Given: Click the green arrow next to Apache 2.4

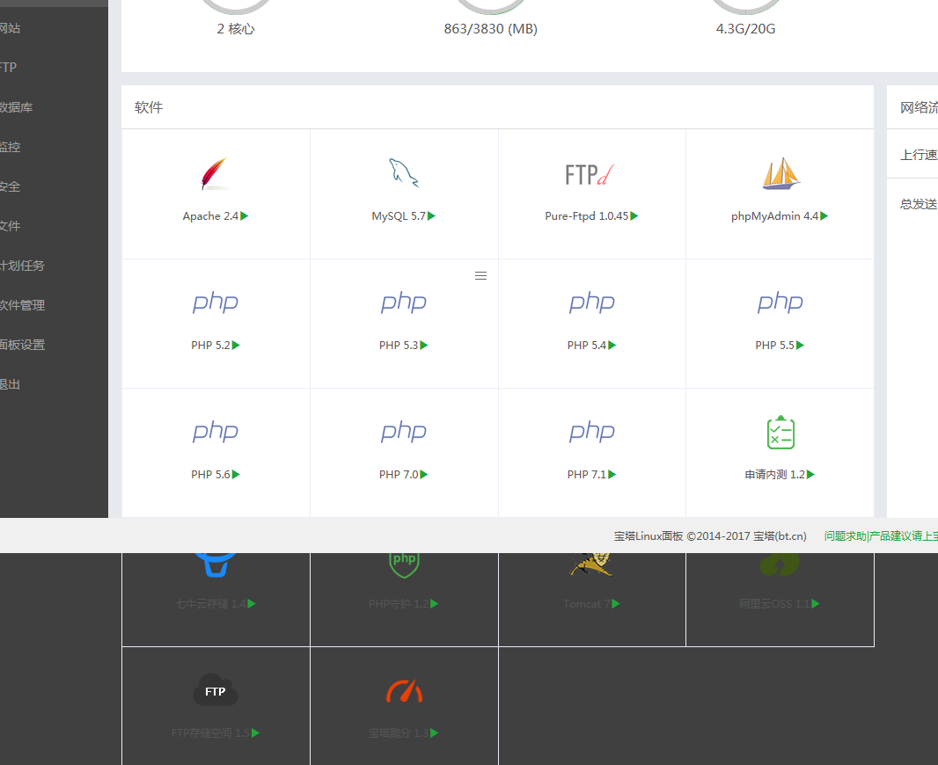Looking at the screenshot, I should (x=245, y=215).
